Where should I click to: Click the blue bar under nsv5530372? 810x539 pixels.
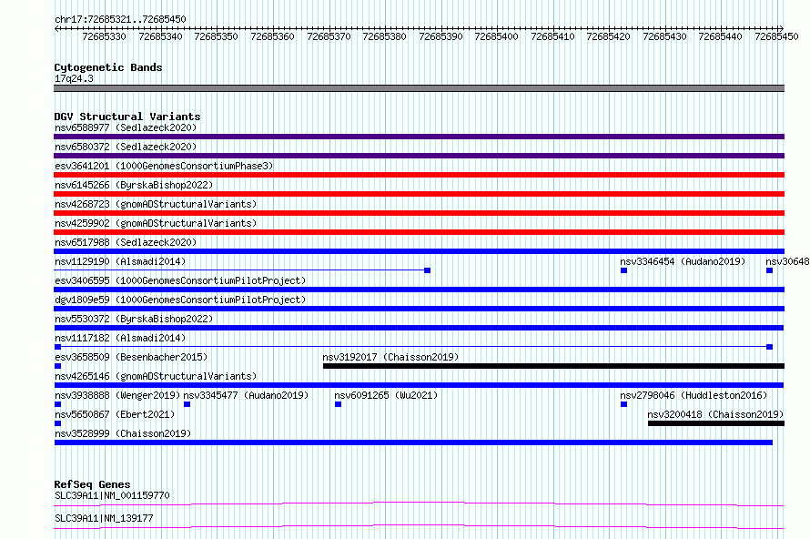(419, 328)
